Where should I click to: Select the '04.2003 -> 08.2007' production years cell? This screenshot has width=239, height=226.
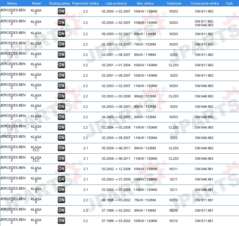pos(116,107)
